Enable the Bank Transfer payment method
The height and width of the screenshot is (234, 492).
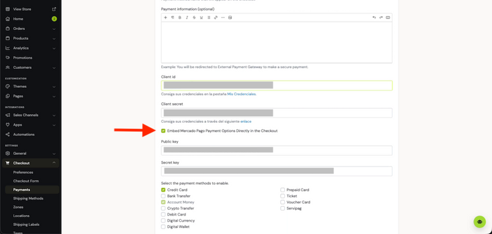[163, 196]
